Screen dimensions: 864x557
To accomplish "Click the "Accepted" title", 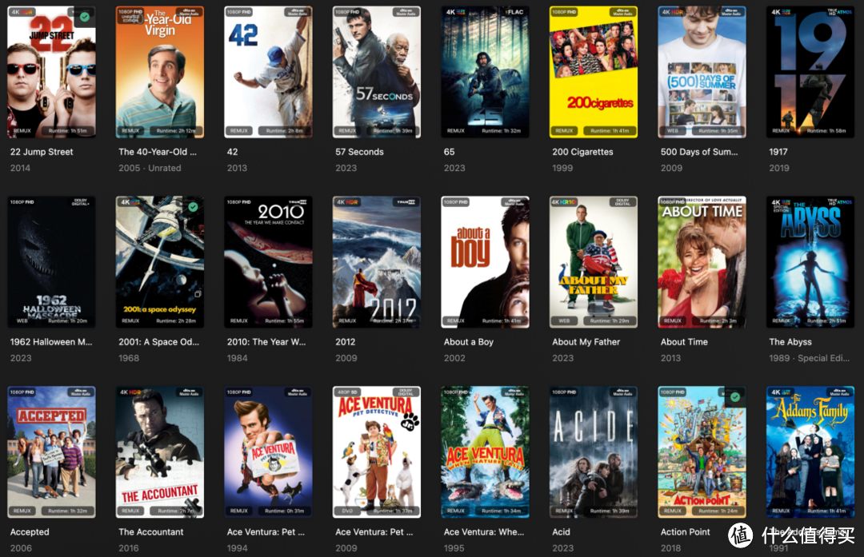I will tap(30, 531).
